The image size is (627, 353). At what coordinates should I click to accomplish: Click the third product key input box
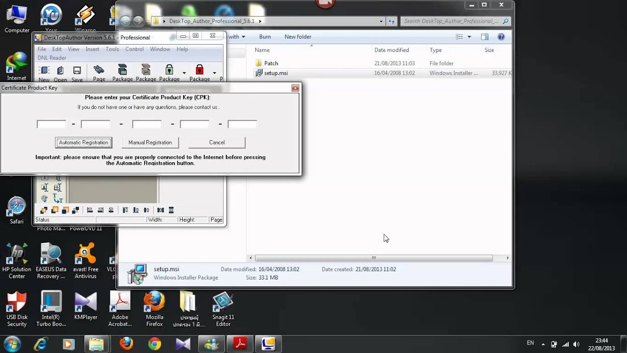pos(147,124)
